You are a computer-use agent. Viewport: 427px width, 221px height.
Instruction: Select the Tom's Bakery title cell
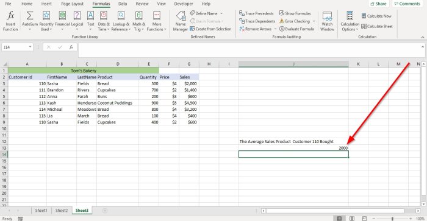tap(84, 71)
